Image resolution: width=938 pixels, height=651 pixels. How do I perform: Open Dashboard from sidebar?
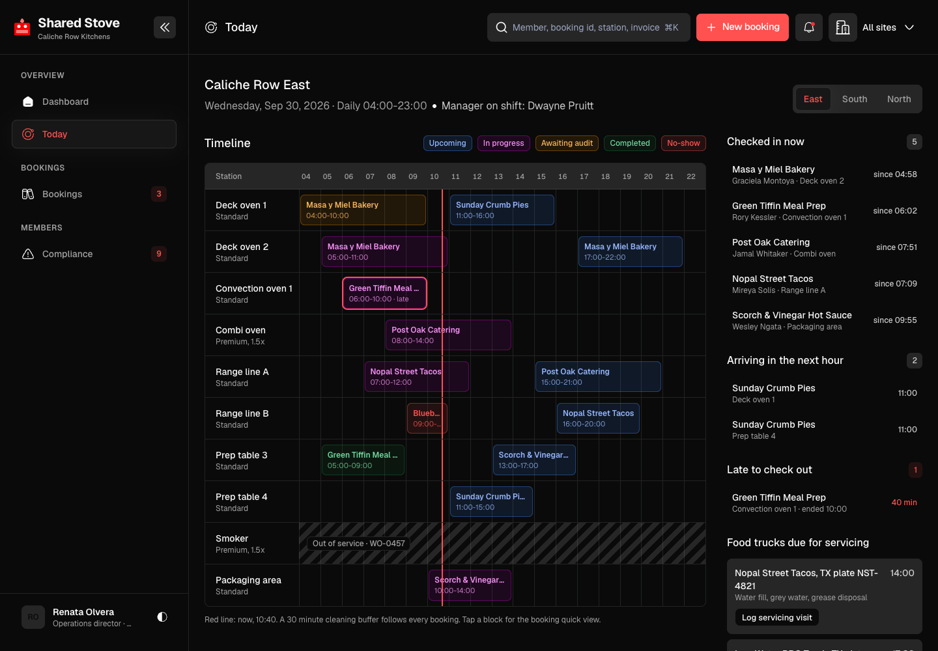pyautogui.click(x=94, y=102)
